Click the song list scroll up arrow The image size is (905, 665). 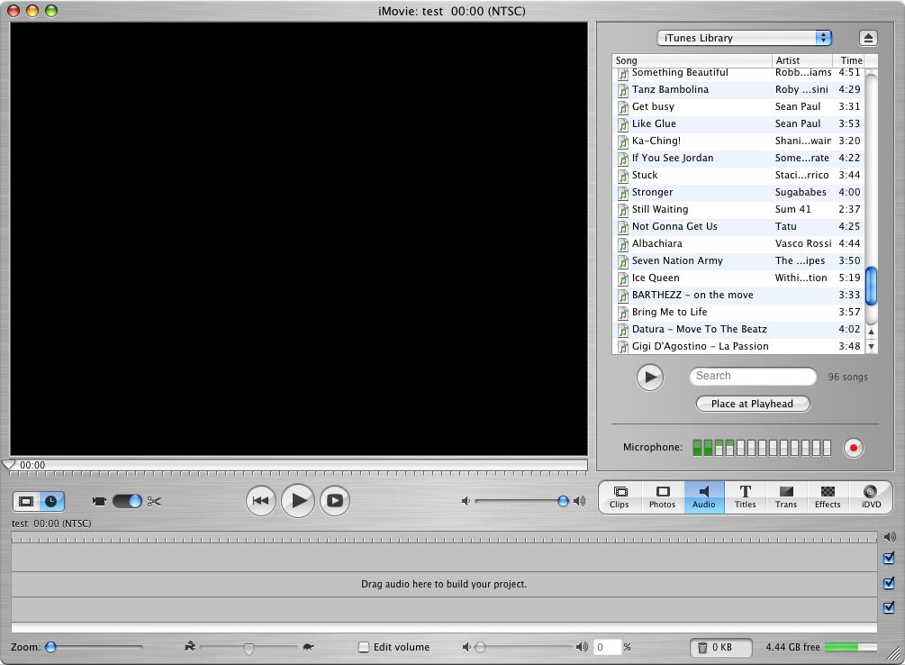coord(871,332)
